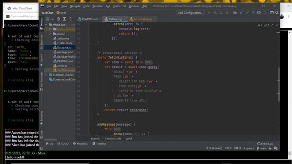Click Collapse All in project panel
The width and height of the screenshot is (292, 164).
(70, 19)
